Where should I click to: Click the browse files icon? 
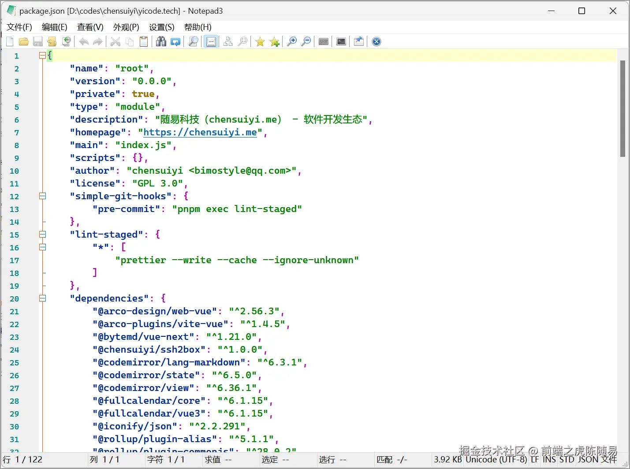click(x=52, y=41)
